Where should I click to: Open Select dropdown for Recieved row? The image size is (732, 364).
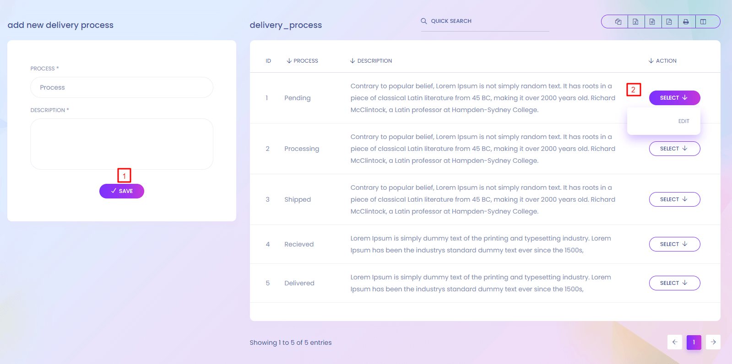pos(674,244)
